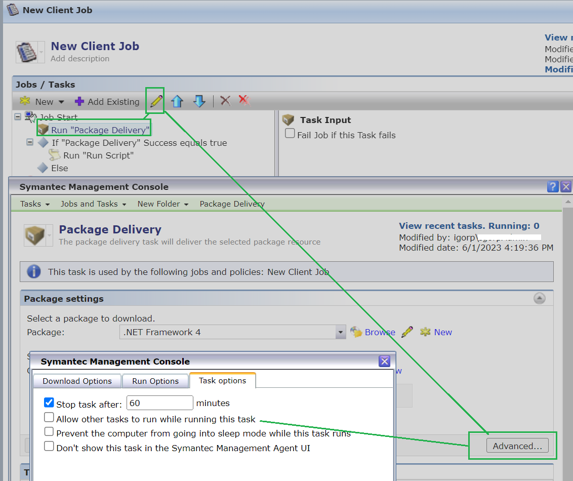Move the selected task up using arrow icon
This screenshot has height=481, width=573.
177,101
